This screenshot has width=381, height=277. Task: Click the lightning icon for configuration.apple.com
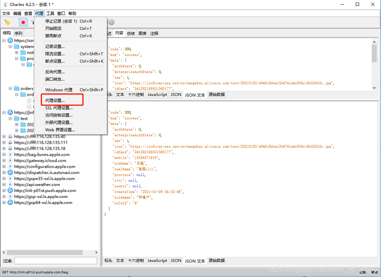tap(10, 166)
